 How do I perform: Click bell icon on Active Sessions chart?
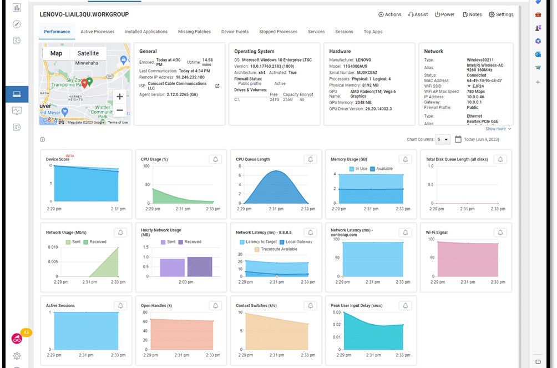pyautogui.click(x=120, y=306)
